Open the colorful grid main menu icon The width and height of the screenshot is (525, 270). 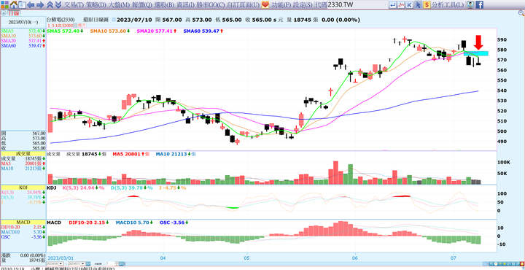(x=5, y=4)
